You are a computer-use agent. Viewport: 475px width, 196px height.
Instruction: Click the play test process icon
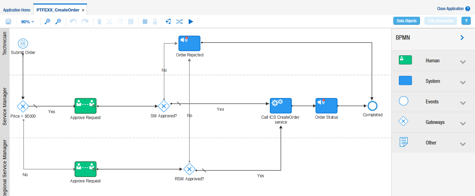tap(191, 22)
